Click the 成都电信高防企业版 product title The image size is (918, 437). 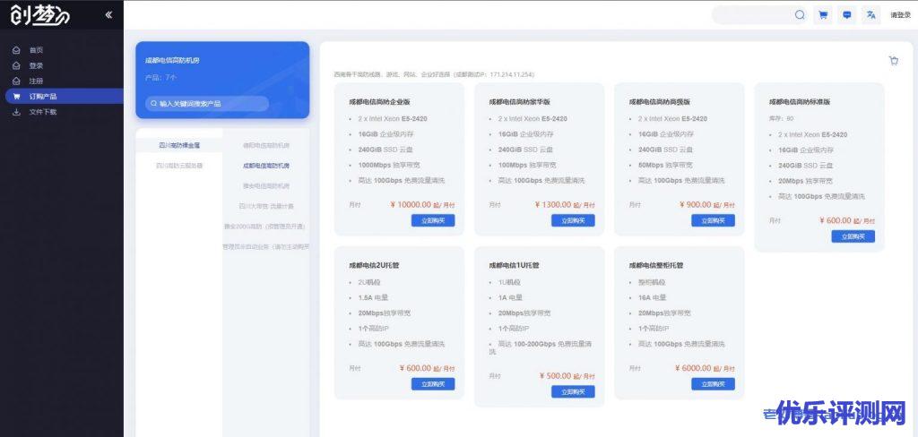point(379,102)
